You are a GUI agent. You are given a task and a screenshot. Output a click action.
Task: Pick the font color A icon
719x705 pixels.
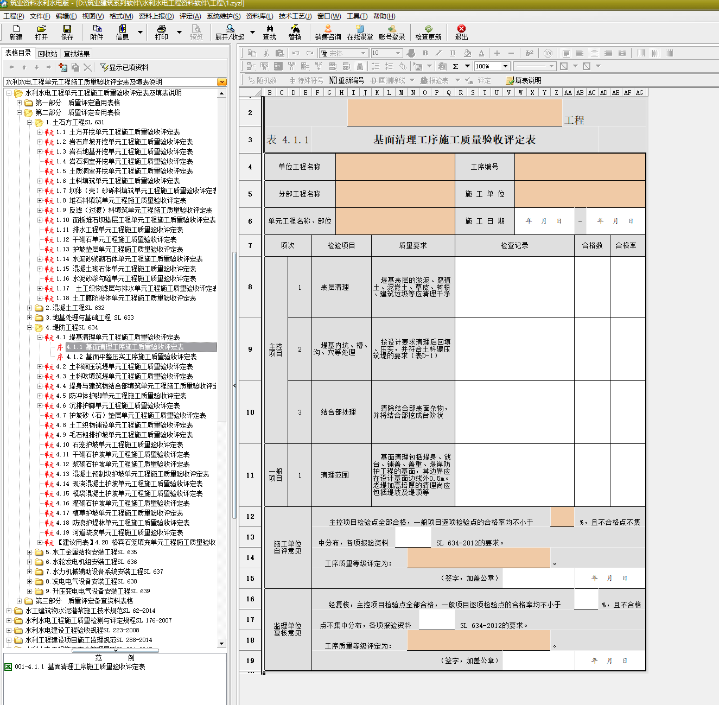tap(481, 53)
